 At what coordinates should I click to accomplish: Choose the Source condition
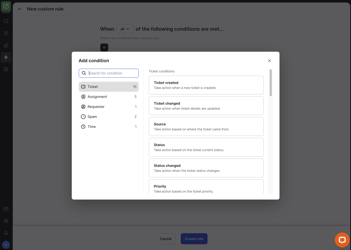206,127
